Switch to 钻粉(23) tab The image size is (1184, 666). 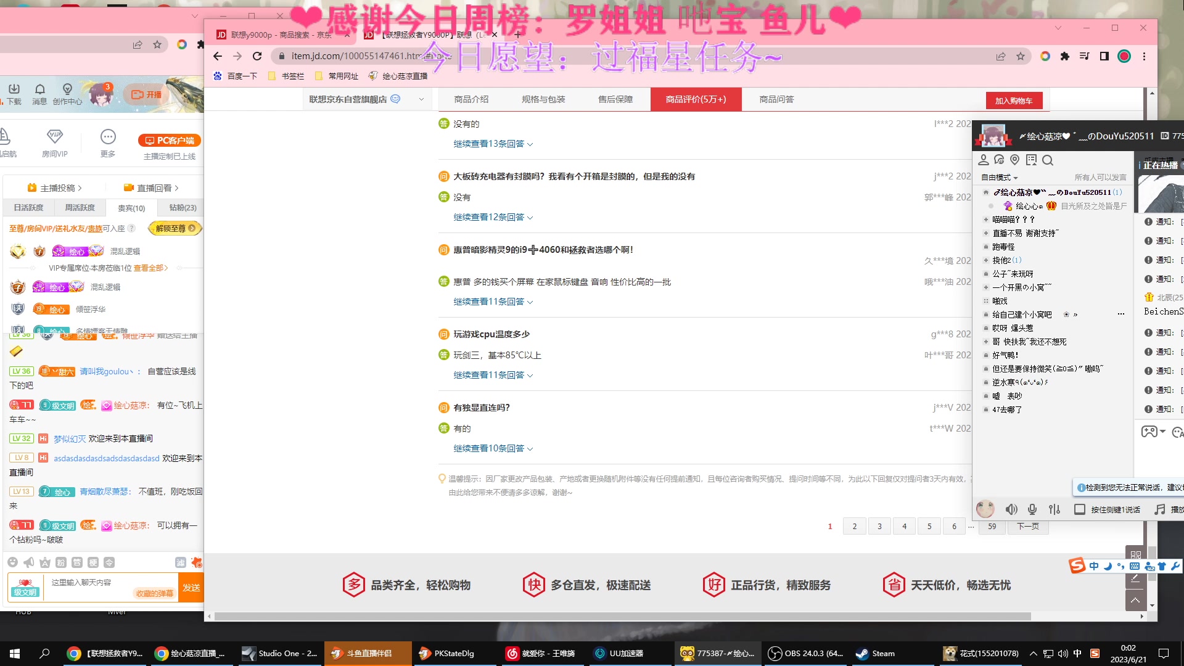(183, 208)
